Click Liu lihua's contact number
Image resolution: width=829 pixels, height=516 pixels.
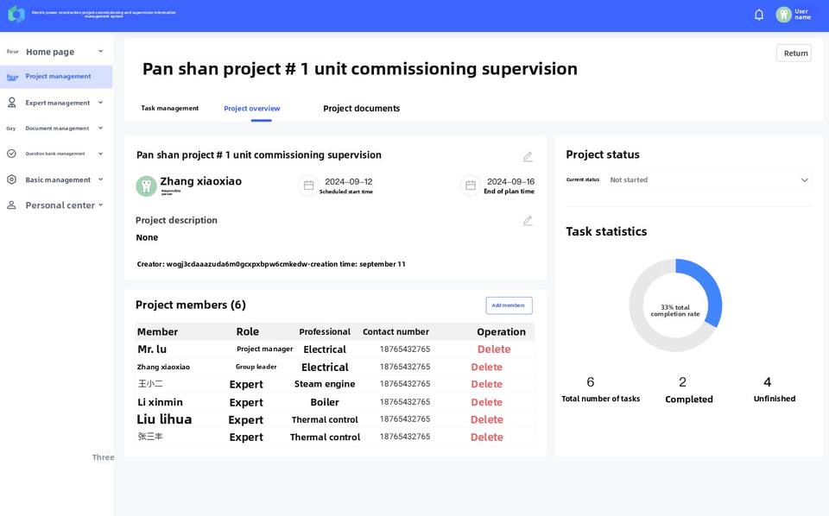tap(405, 418)
